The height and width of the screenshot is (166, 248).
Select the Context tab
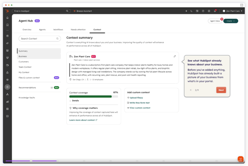point(97,30)
